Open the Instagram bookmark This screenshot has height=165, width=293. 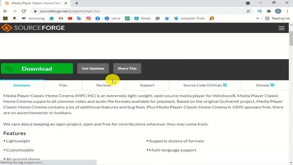tap(88, 18)
